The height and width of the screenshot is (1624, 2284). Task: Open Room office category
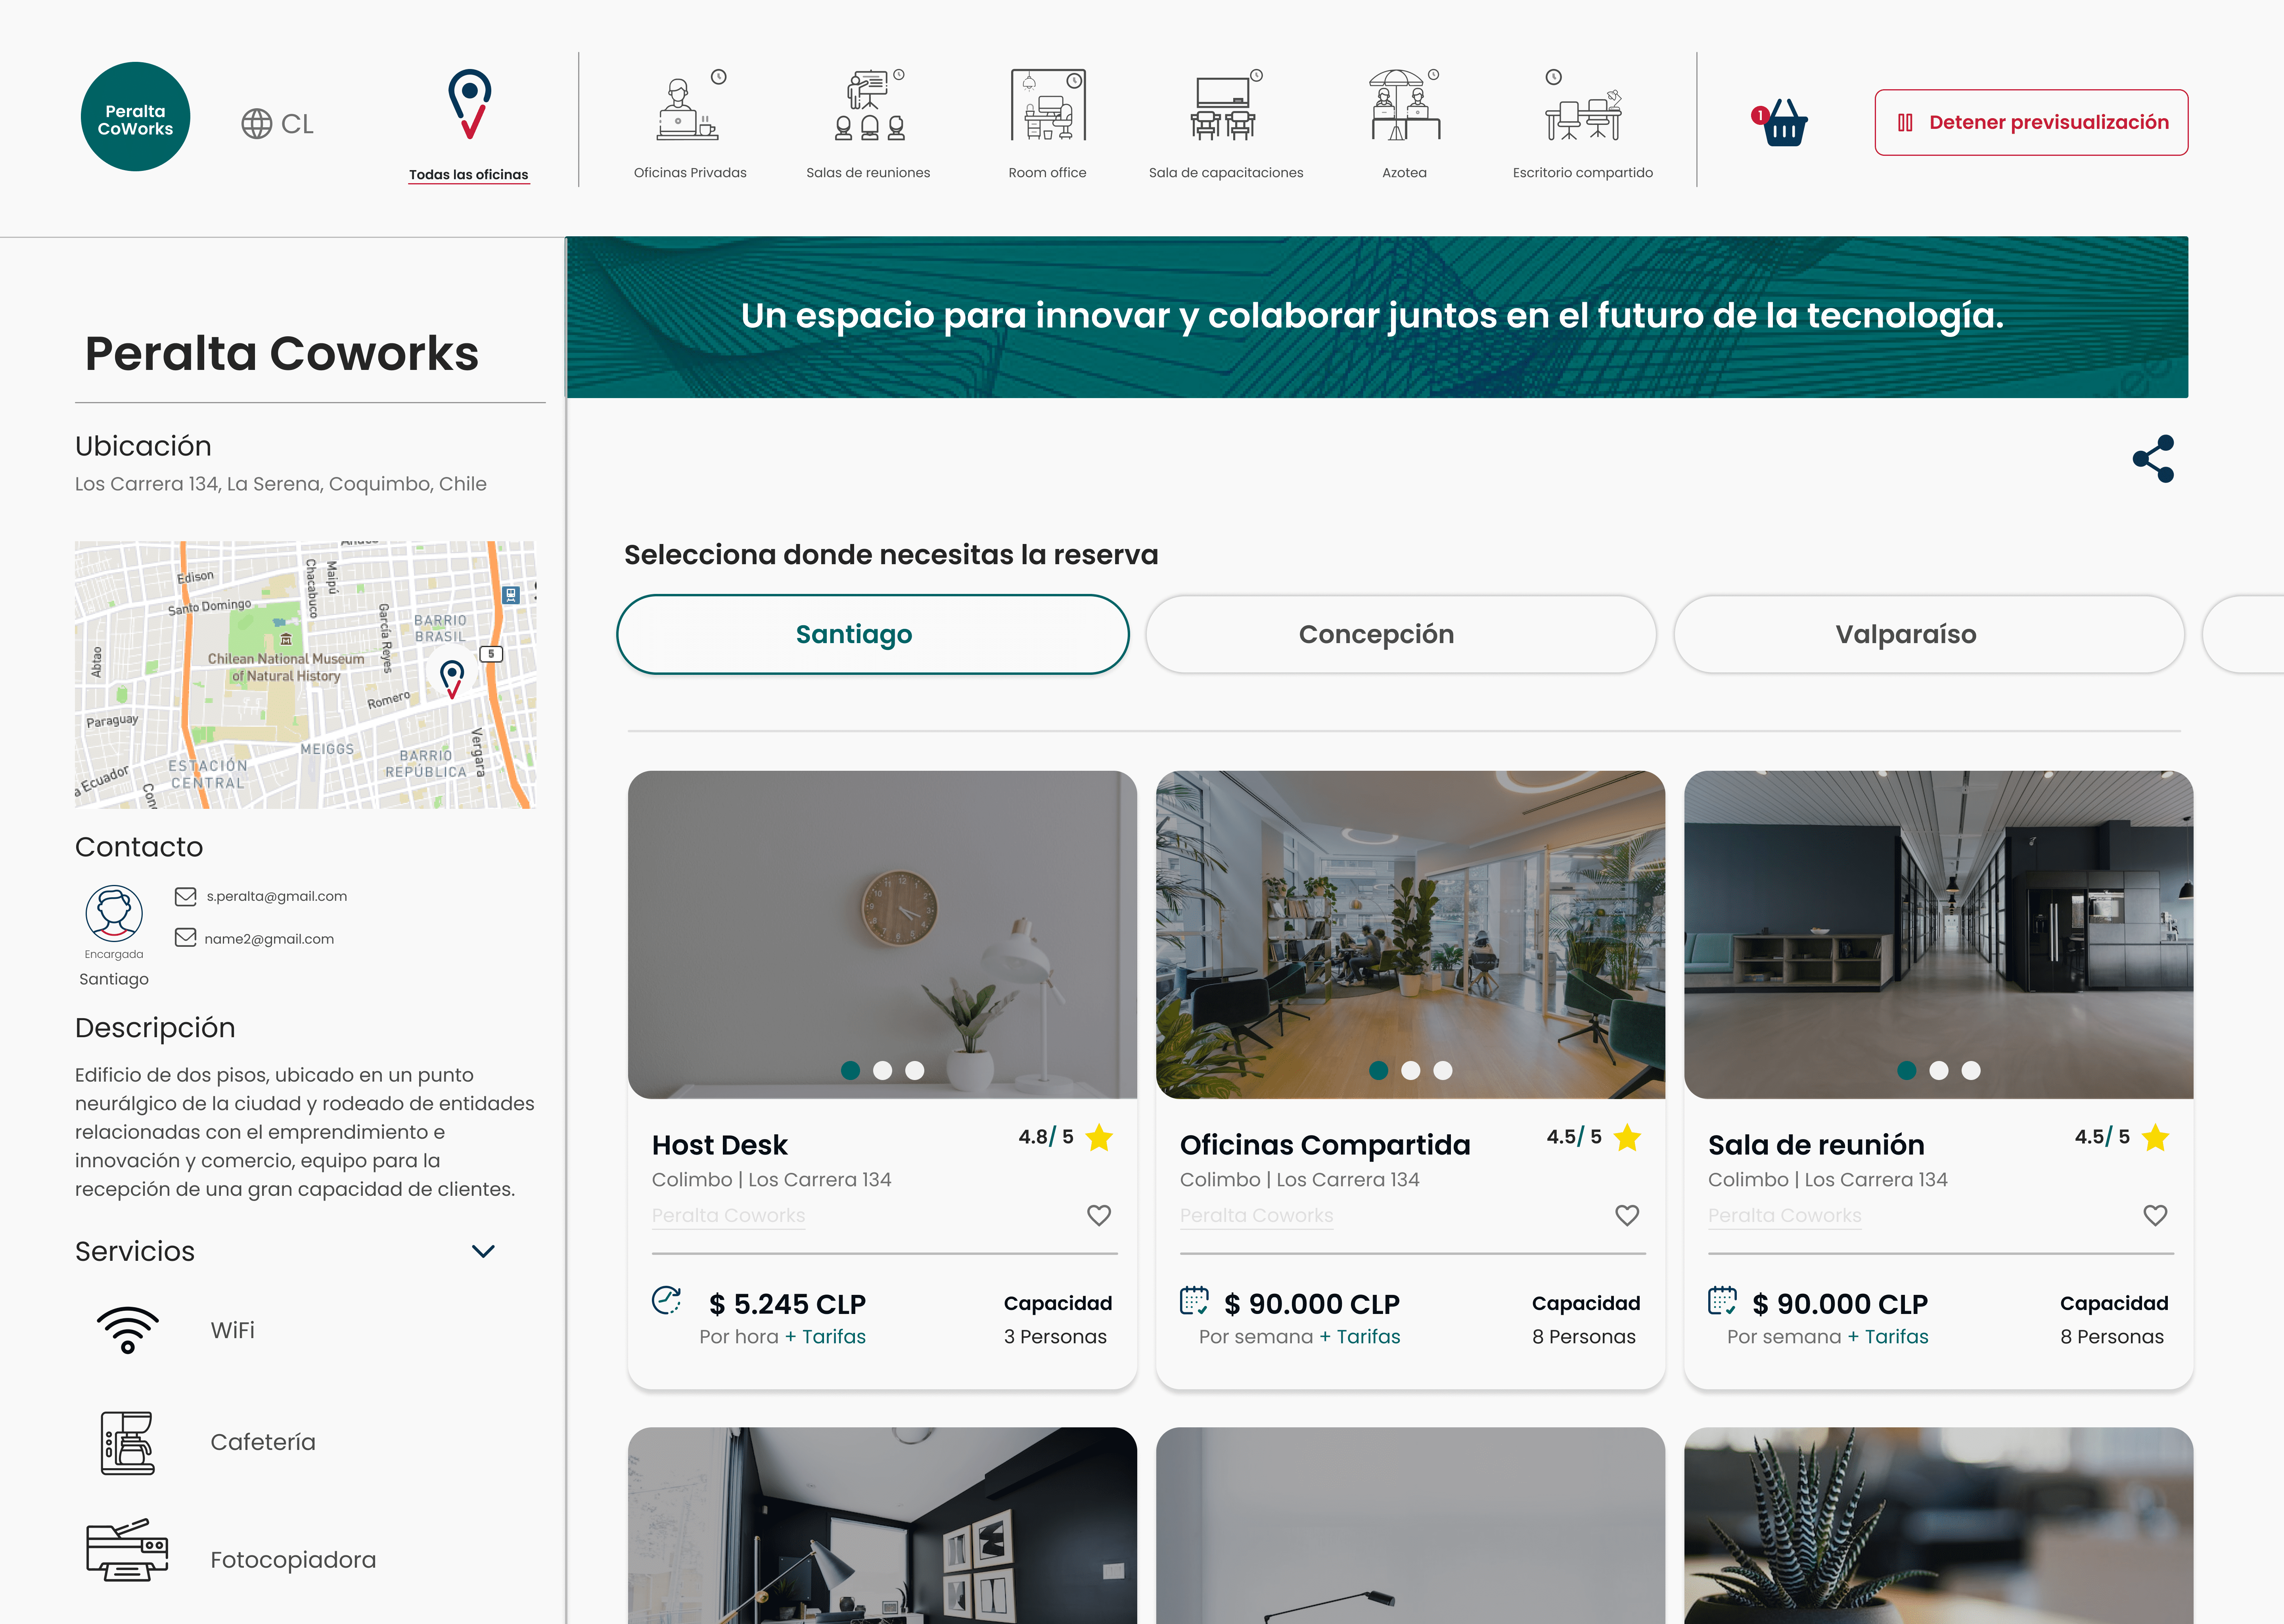(1047, 124)
